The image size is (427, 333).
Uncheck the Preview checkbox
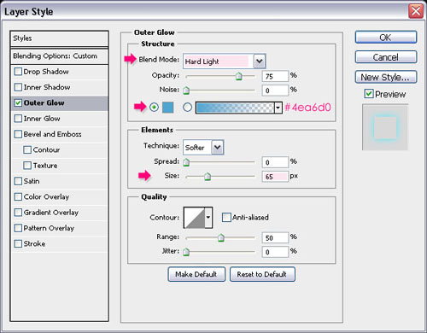point(369,94)
